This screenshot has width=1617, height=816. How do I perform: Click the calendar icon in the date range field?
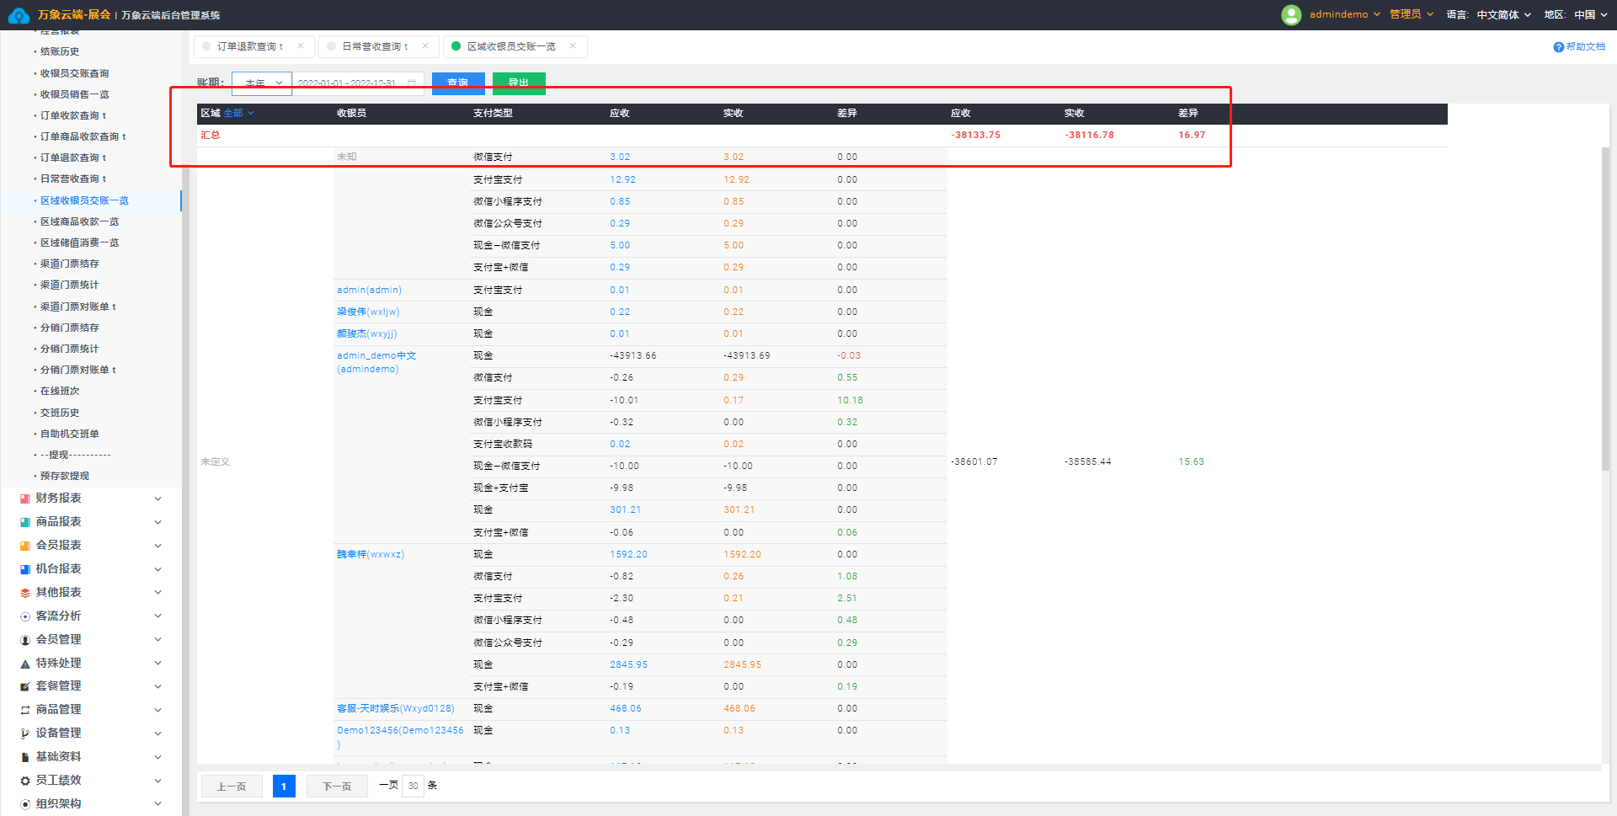(412, 83)
